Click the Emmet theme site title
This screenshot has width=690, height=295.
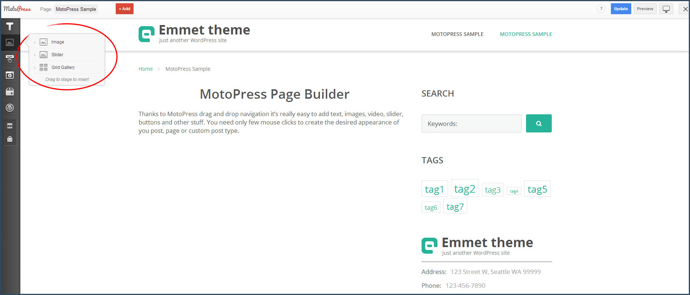[205, 30]
